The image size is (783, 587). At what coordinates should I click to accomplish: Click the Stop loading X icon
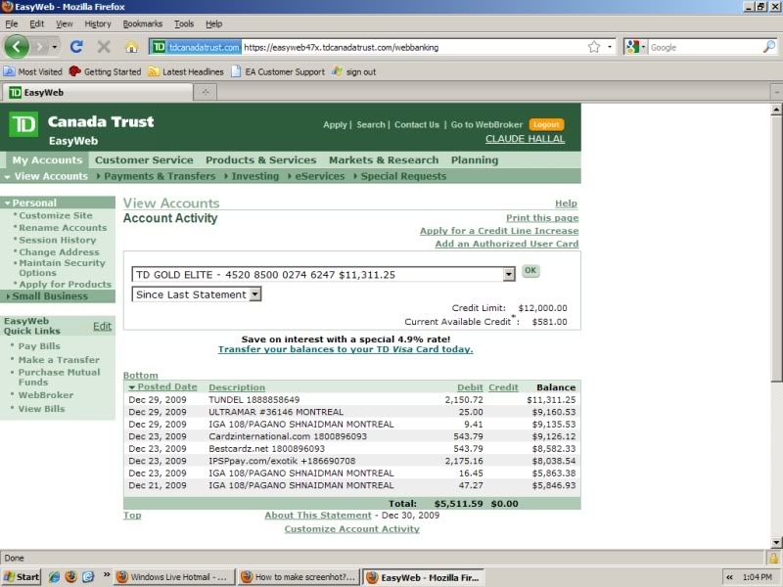point(104,47)
